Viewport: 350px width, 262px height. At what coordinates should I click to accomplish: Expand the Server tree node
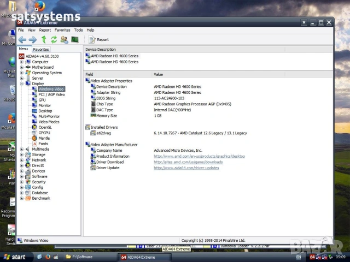22,78
